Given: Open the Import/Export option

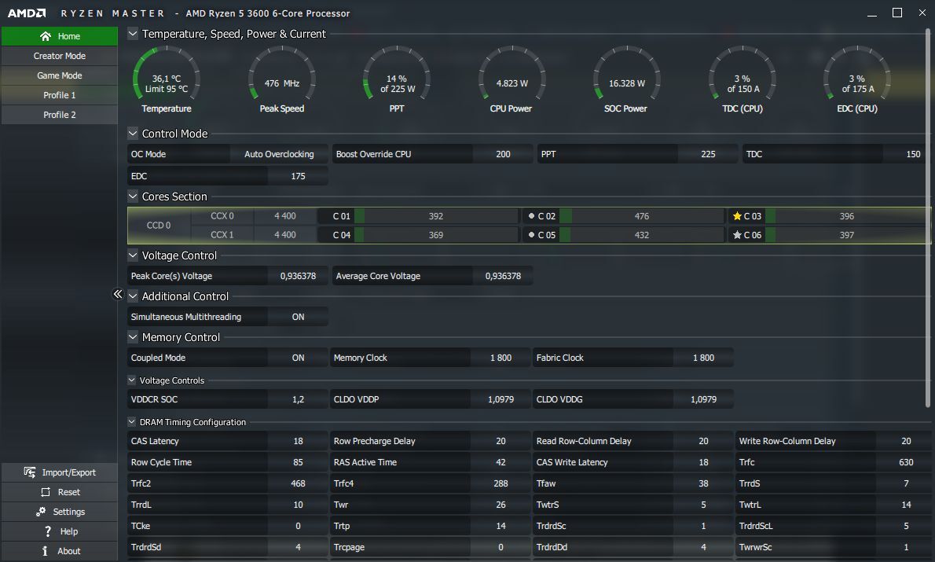Looking at the screenshot, I should click(x=60, y=472).
